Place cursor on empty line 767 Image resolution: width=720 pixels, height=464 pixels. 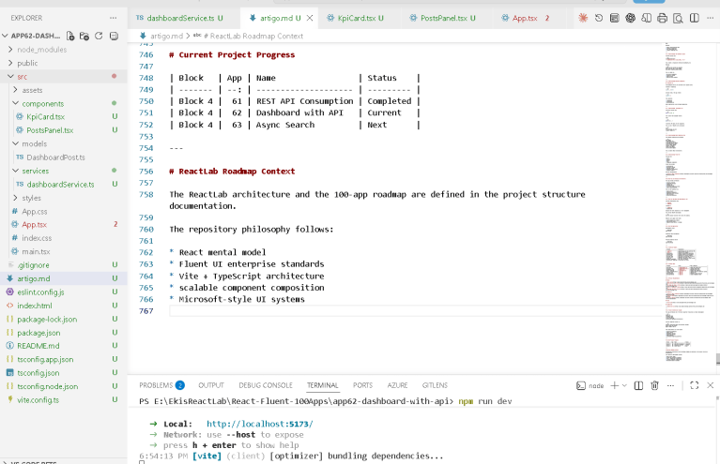416,311
